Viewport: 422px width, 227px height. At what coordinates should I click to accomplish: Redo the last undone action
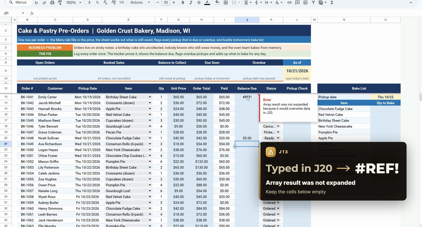coord(44,3)
